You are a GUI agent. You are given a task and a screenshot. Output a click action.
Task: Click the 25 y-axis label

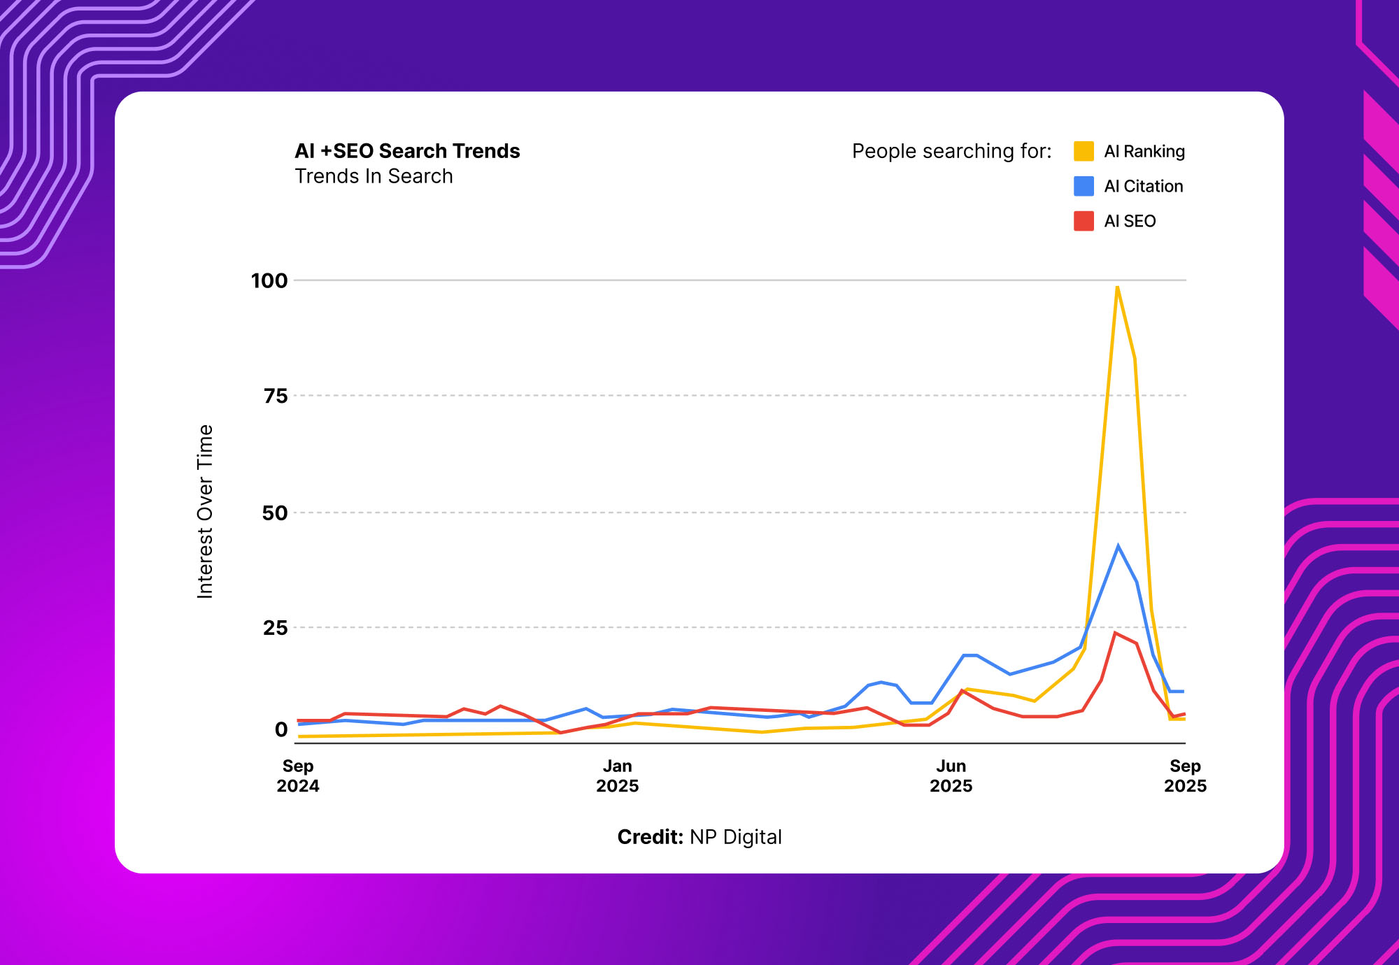coord(276,628)
